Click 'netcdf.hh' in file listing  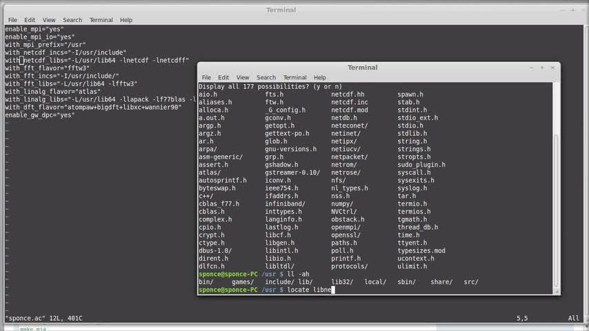(348, 94)
